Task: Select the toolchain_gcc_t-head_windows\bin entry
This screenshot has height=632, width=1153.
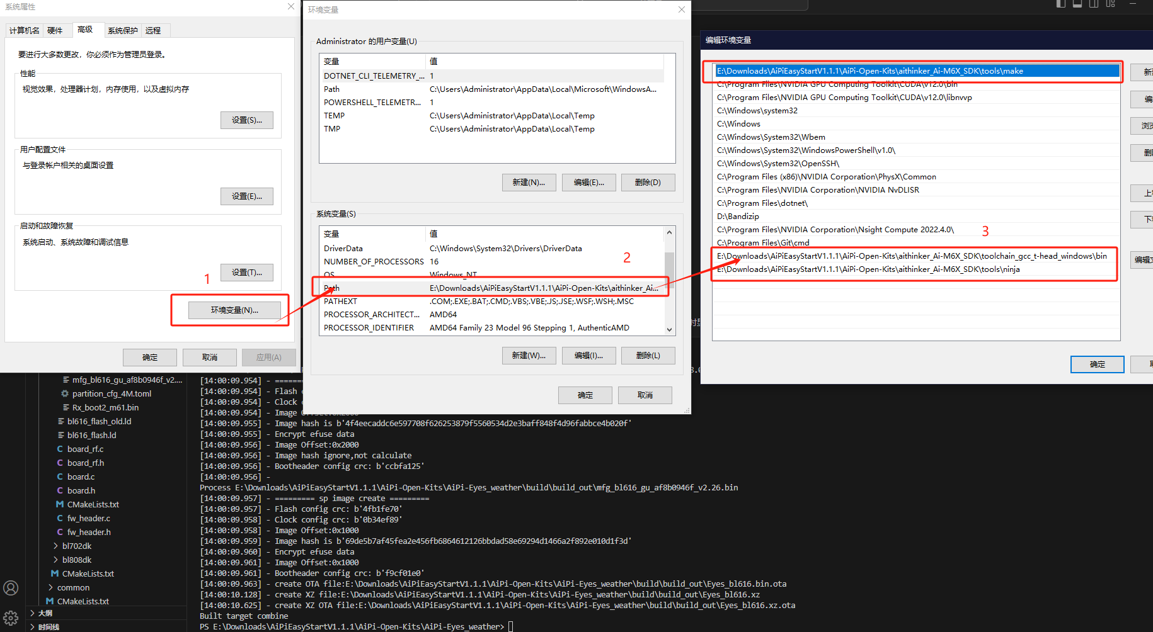Action: click(917, 256)
